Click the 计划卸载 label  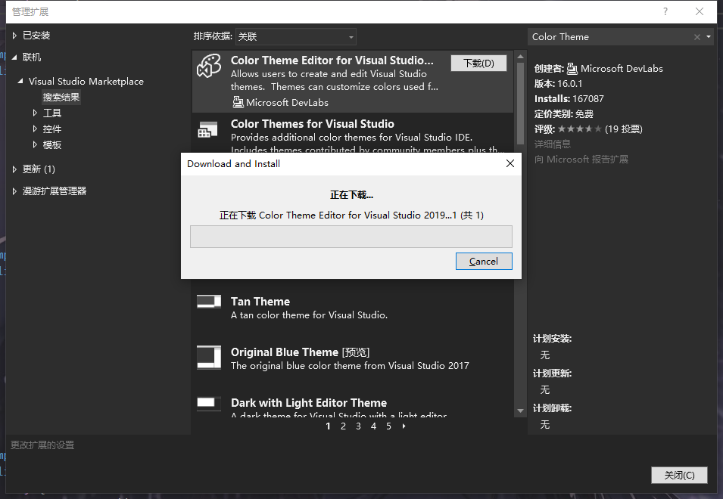click(552, 408)
